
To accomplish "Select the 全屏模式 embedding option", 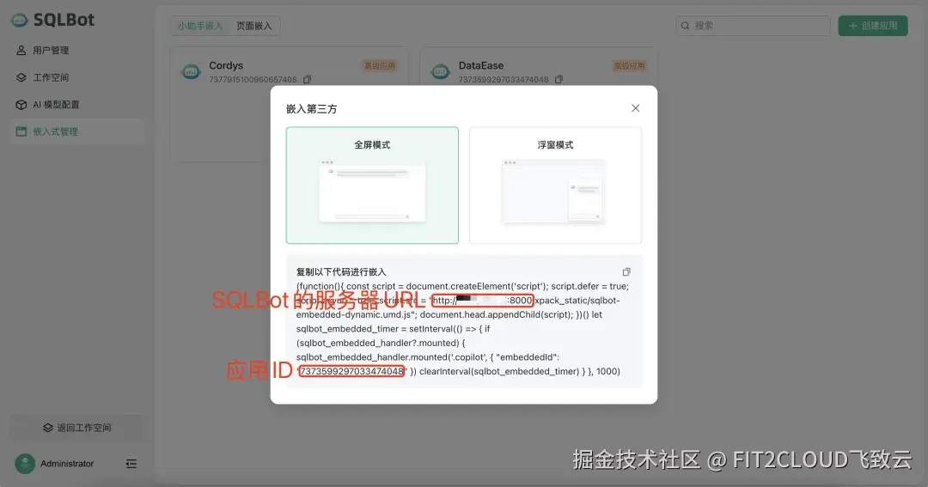I will click(372, 186).
